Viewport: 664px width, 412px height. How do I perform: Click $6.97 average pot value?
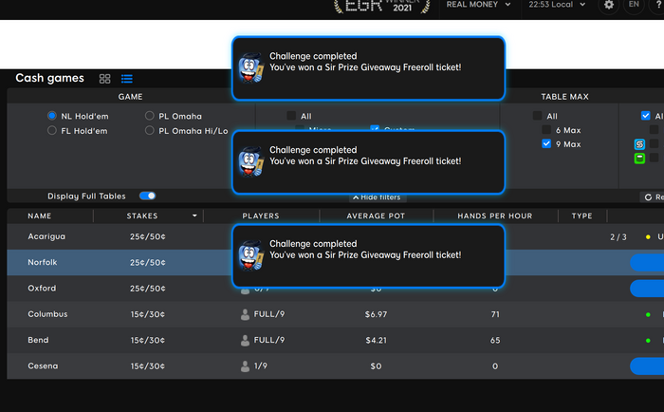tap(376, 314)
